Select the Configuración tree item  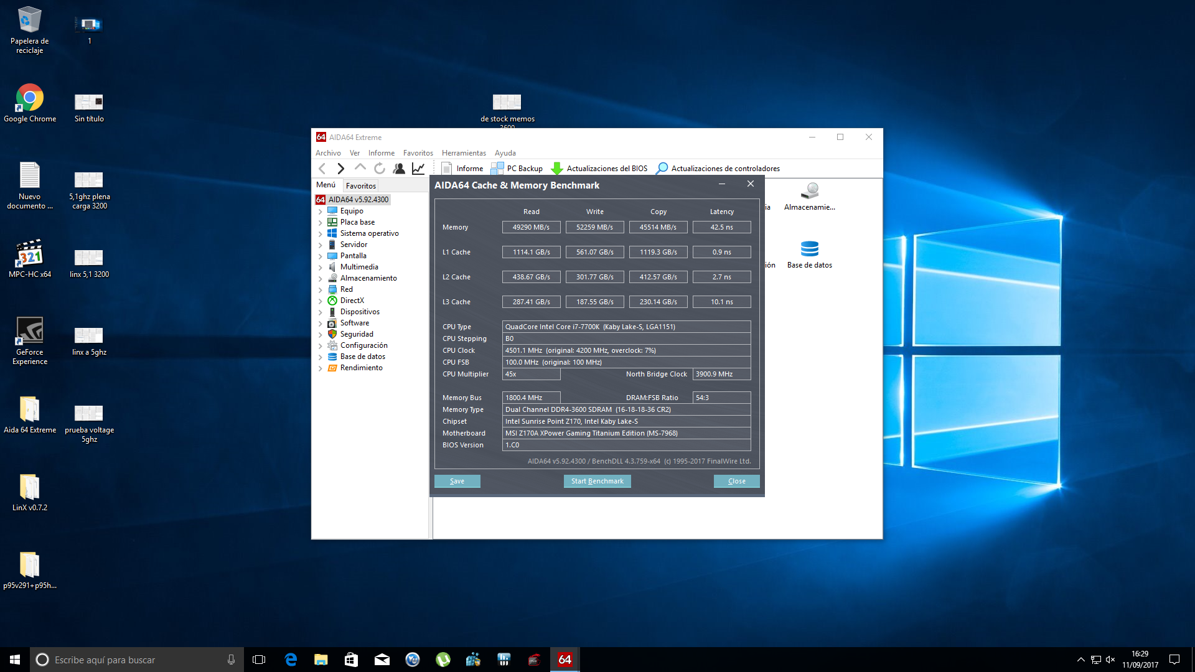364,345
